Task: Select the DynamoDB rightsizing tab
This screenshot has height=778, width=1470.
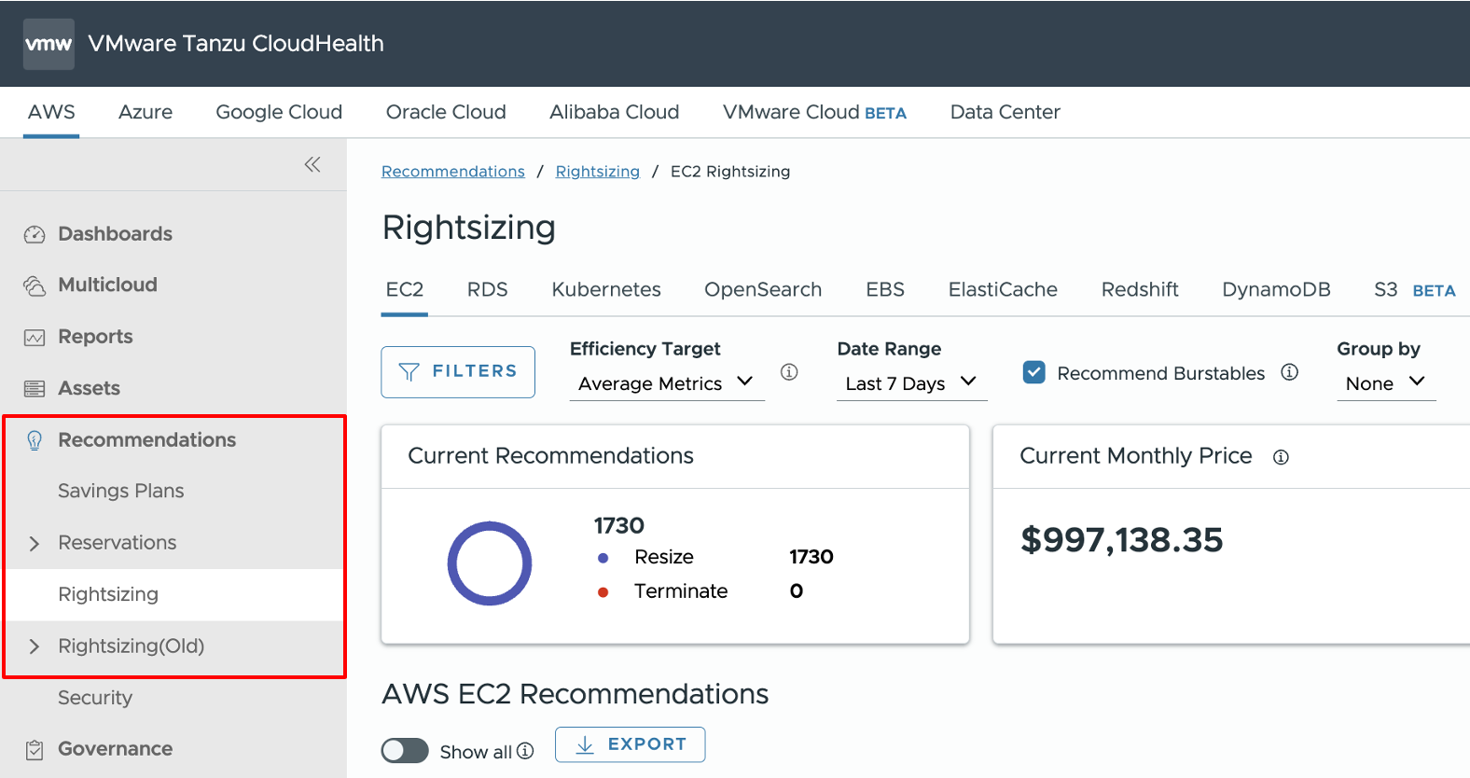Action: click(x=1276, y=290)
